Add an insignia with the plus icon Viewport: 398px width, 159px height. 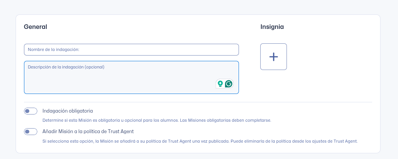click(274, 57)
